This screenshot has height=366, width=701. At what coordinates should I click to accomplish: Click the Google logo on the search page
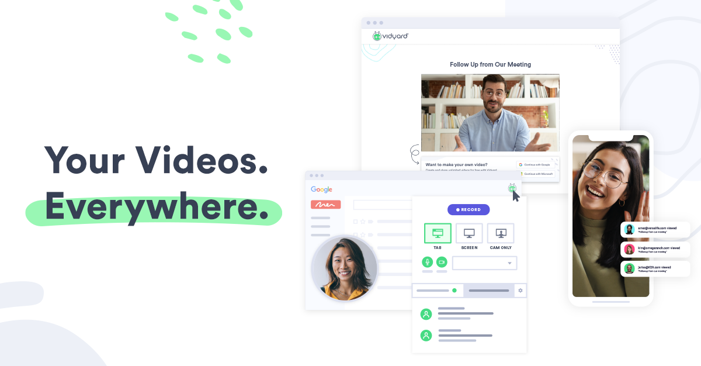point(320,189)
